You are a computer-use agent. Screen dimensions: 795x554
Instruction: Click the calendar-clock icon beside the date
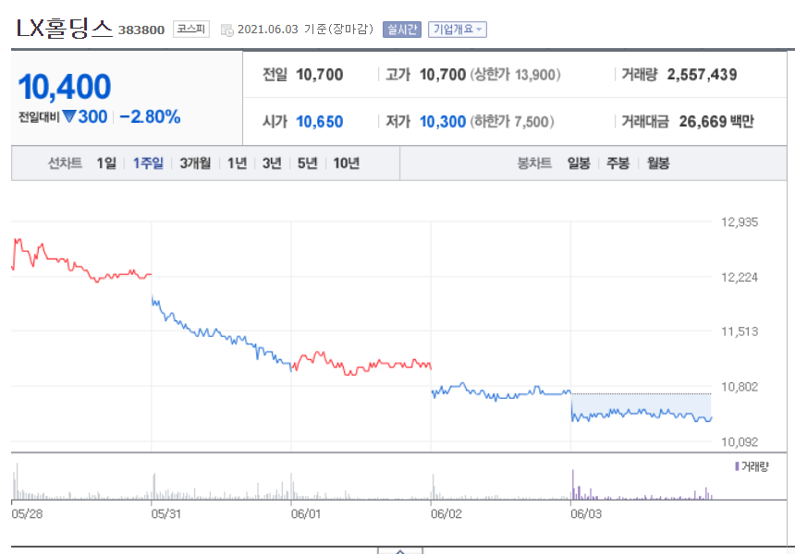point(227,30)
